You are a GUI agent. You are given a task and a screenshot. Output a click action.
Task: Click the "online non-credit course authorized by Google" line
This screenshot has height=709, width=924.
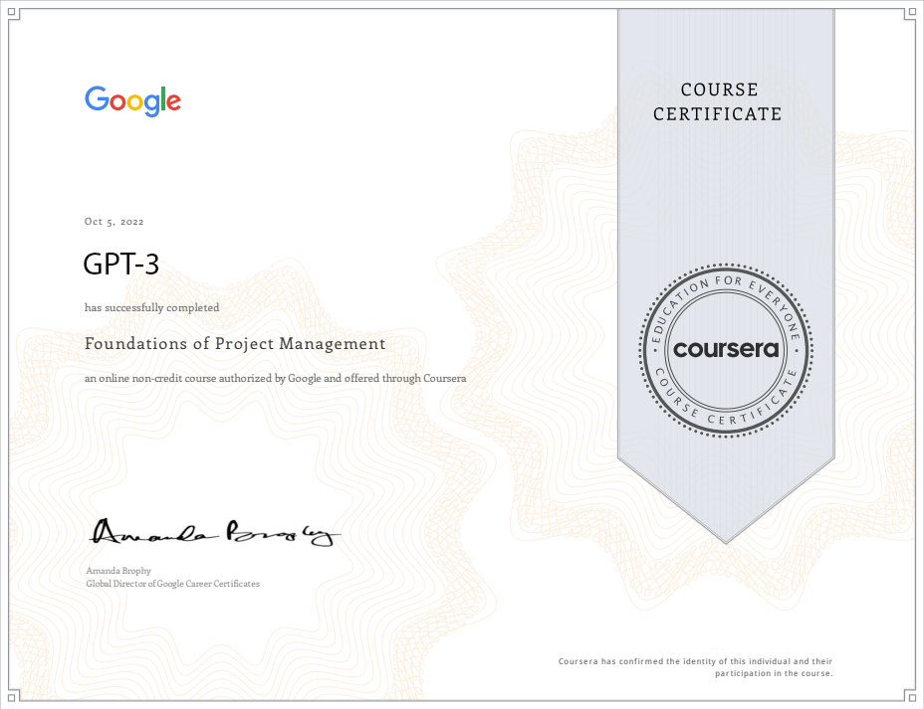coord(275,379)
